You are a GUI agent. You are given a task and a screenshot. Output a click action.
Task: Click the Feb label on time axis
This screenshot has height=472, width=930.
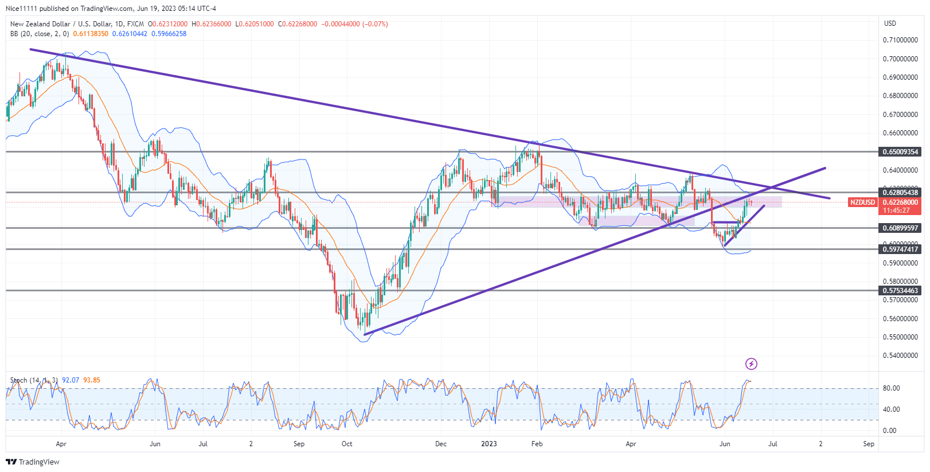(x=537, y=444)
